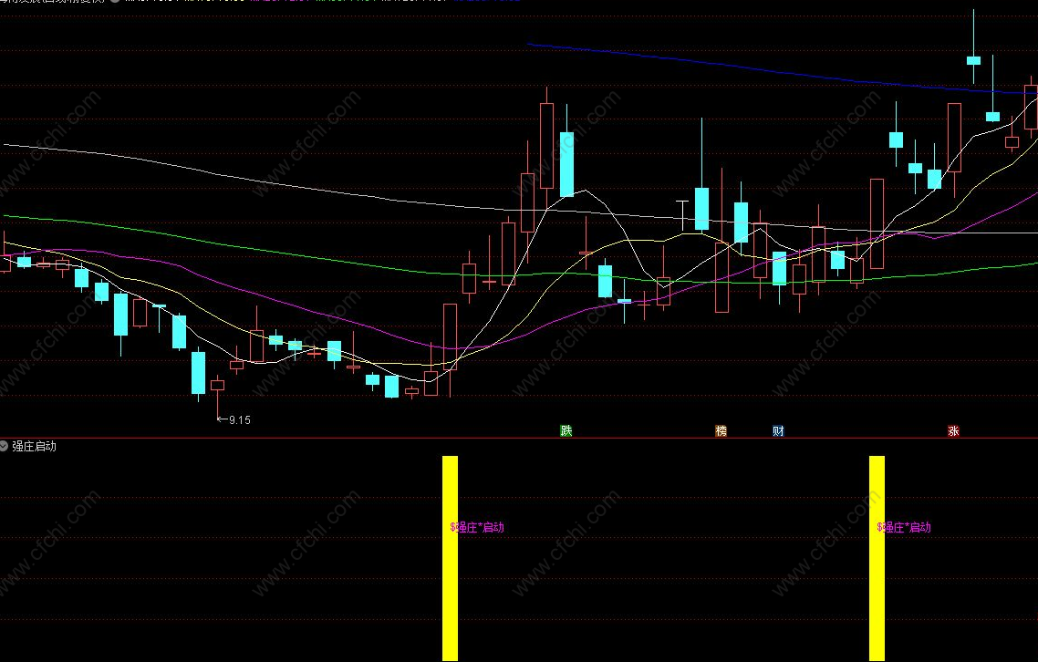Click the orange 榜 event marker icon

pyautogui.click(x=721, y=431)
